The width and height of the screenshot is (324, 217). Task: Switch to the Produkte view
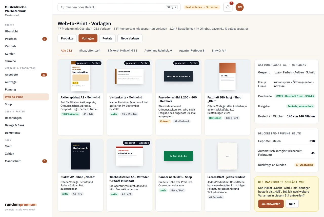coord(67,38)
